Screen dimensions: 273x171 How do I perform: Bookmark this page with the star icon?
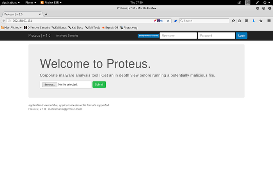233,21
